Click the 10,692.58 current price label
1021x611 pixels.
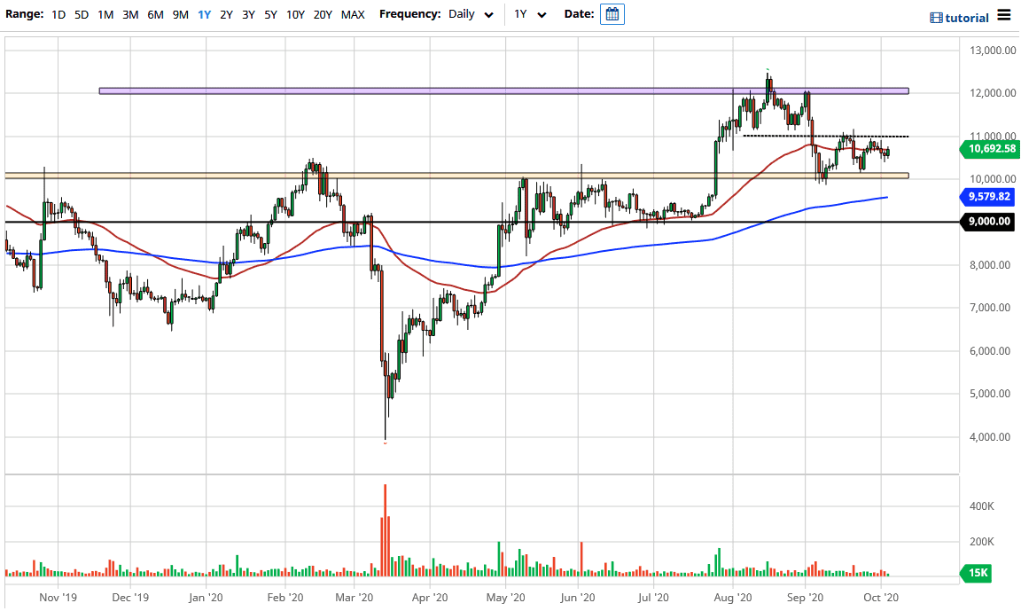990,149
